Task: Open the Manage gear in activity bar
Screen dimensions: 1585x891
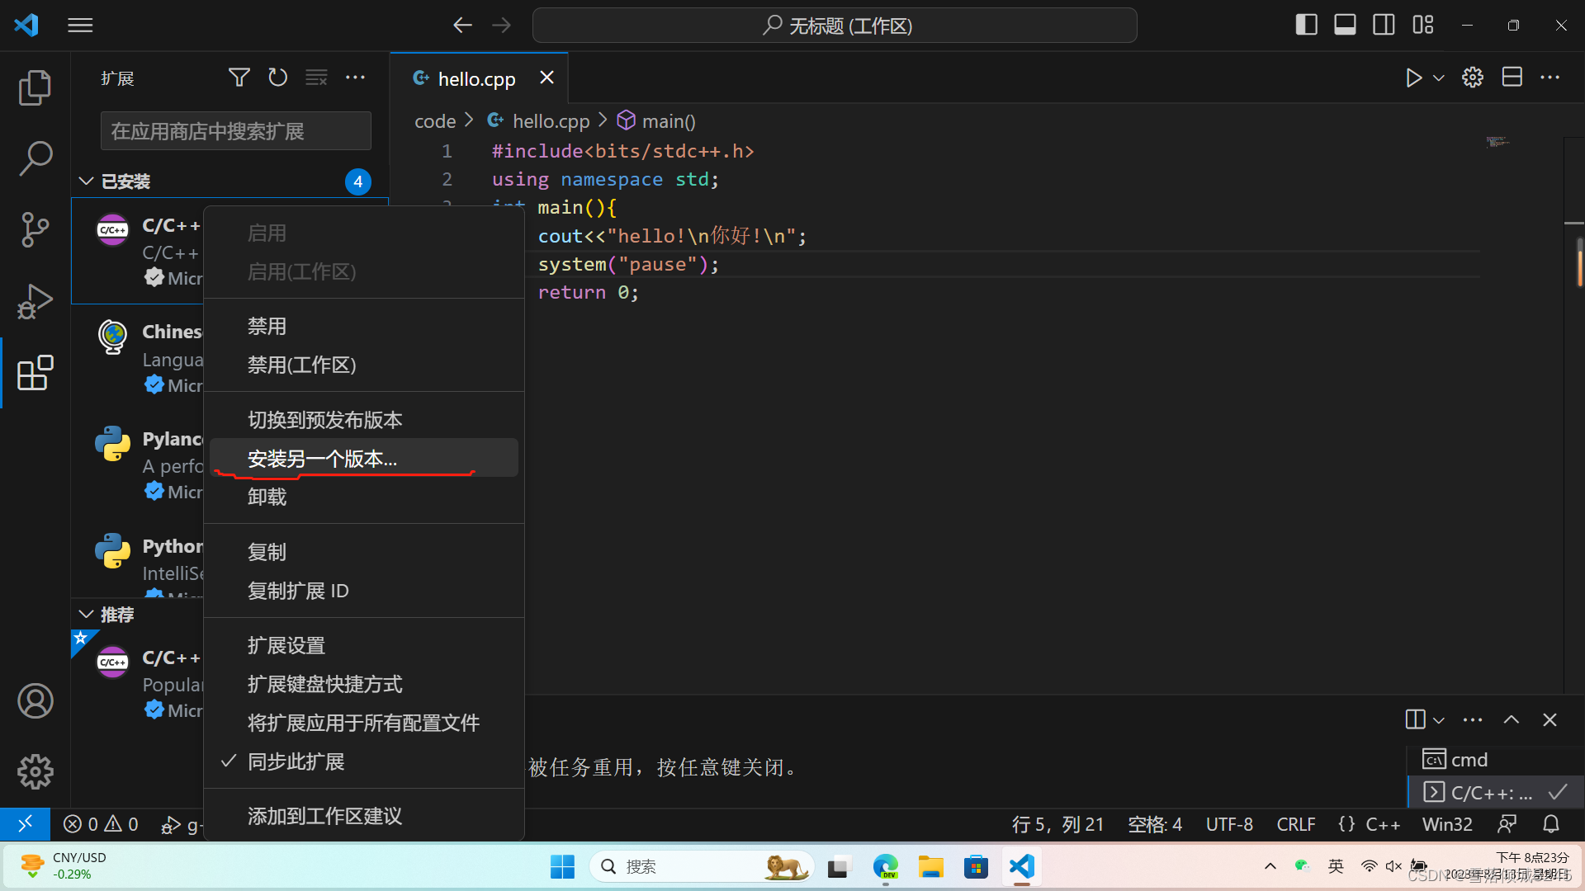Action: 35,771
